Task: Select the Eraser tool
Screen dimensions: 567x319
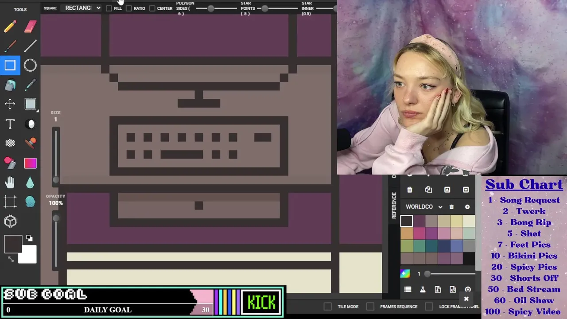Action: (30, 27)
